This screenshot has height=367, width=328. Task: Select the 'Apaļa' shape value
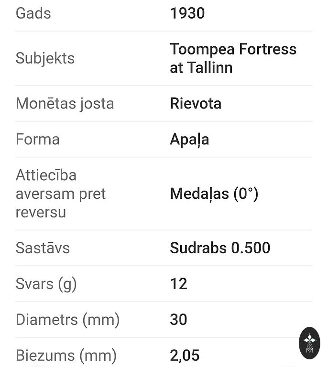pos(189,140)
